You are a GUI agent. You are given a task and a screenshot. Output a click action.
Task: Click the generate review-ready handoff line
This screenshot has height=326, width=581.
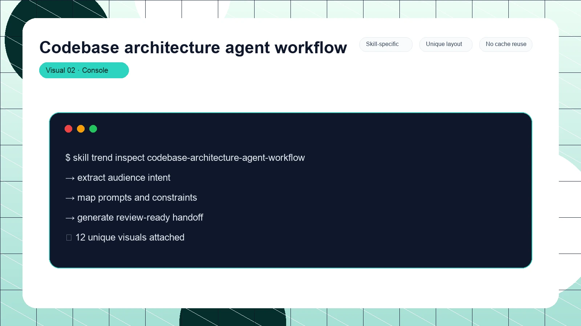[134, 217]
